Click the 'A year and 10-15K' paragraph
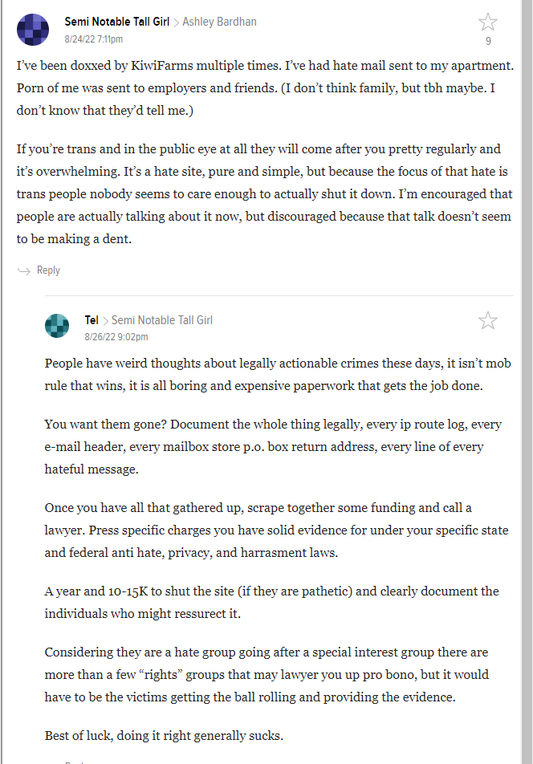The image size is (533, 764). pos(272,602)
